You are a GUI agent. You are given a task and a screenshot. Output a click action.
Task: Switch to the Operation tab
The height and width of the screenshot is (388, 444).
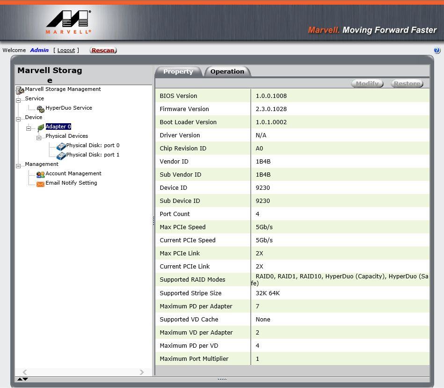pos(227,72)
